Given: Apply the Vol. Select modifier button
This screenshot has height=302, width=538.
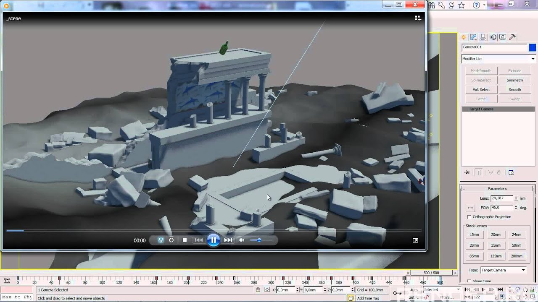Looking at the screenshot, I should [x=481, y=89].
